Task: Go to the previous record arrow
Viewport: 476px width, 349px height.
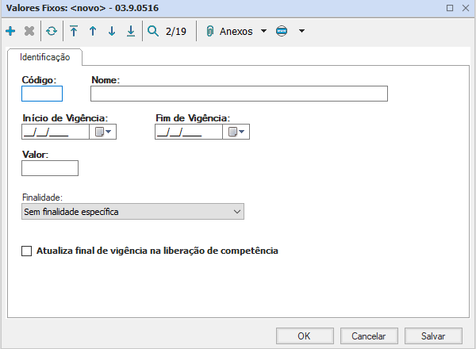Action: (93, 32)
